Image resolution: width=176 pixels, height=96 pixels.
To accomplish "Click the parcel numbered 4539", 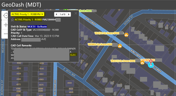I will [42, 63].
